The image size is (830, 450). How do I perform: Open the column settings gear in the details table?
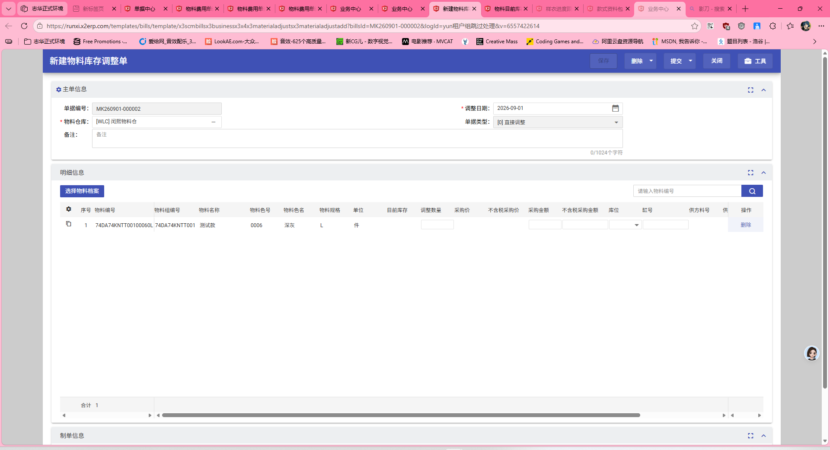point(68,209)
